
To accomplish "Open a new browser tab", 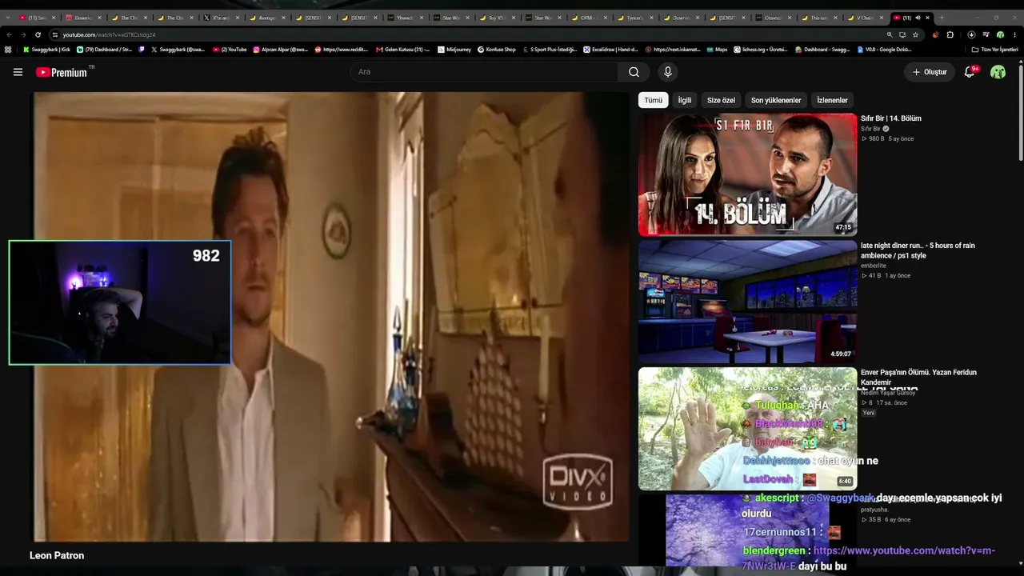I will coord(942,18).
